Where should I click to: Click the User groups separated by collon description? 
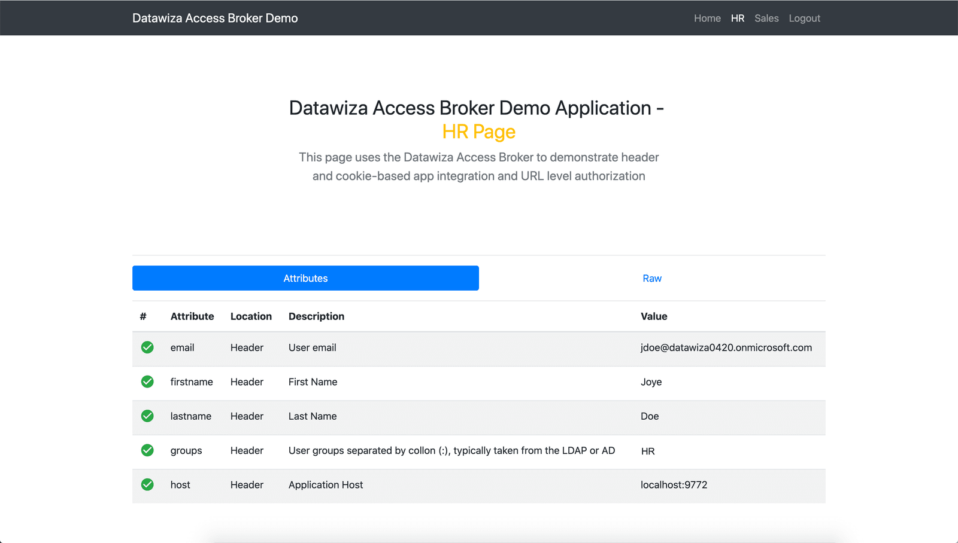tap(452, 450)
